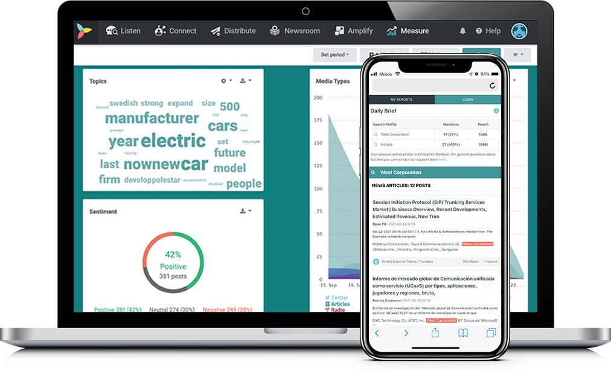Expand the Topics panel options dropdown
This screenshot has width=611, height=374.
pos(231,81)
